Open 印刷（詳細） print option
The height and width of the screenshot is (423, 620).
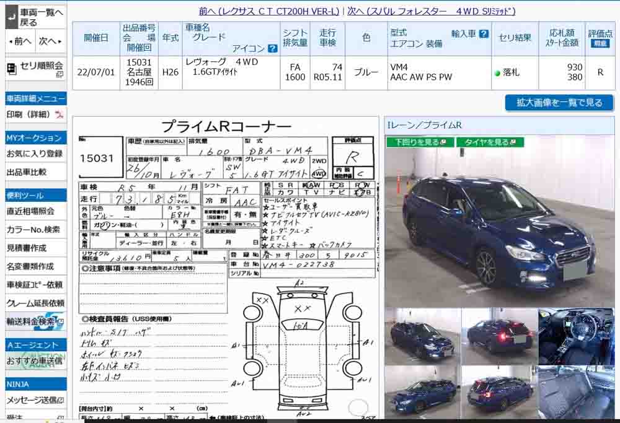coord(29,115)
